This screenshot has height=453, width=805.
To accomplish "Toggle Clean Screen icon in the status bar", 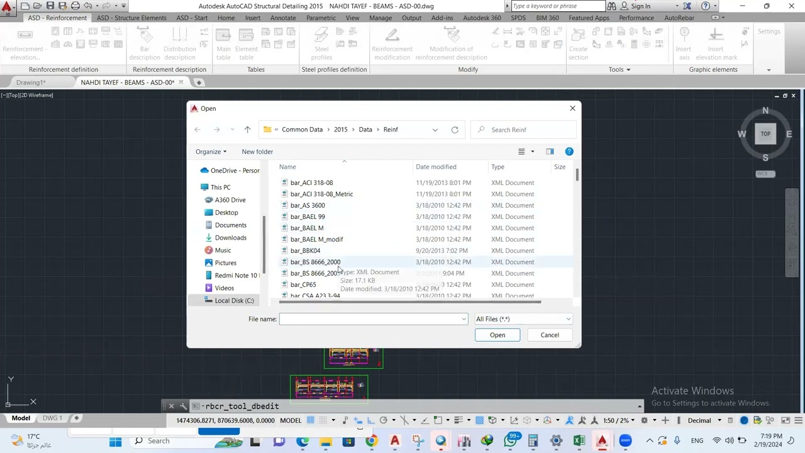I will (x=785, y=420).
